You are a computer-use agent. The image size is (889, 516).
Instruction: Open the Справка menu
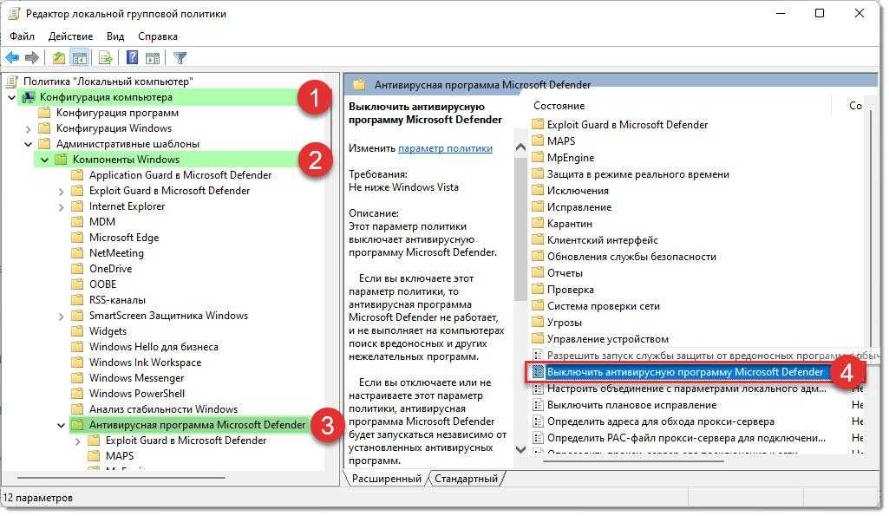point(158,36)
